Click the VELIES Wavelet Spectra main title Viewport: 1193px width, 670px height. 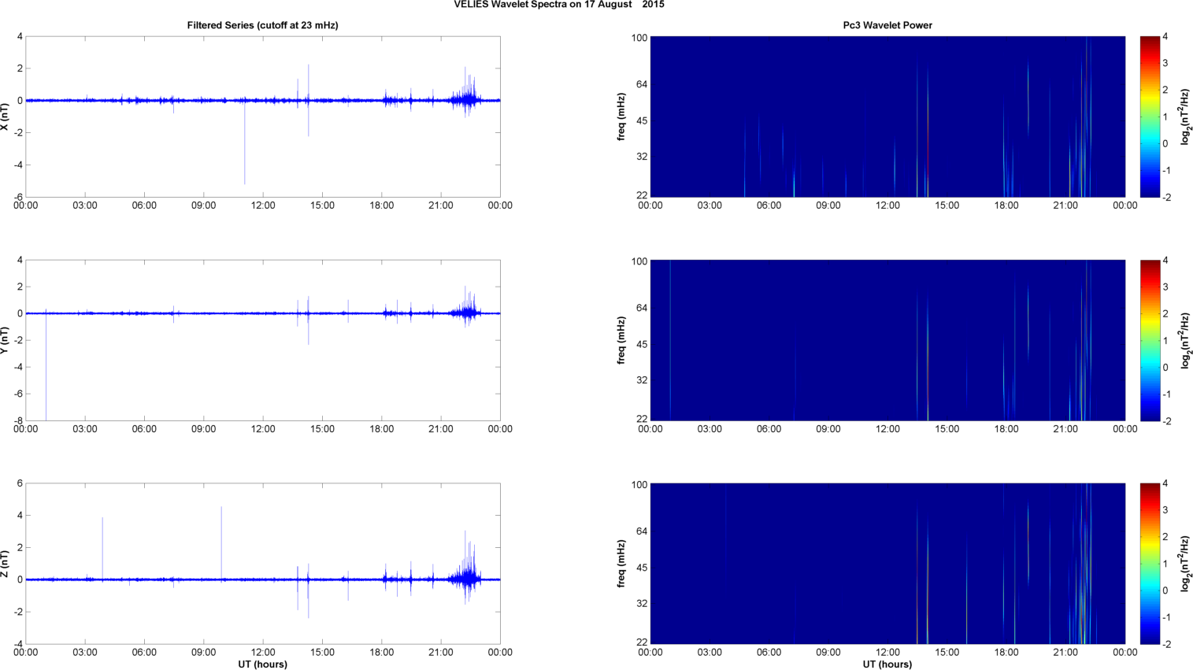pos(559,5)
